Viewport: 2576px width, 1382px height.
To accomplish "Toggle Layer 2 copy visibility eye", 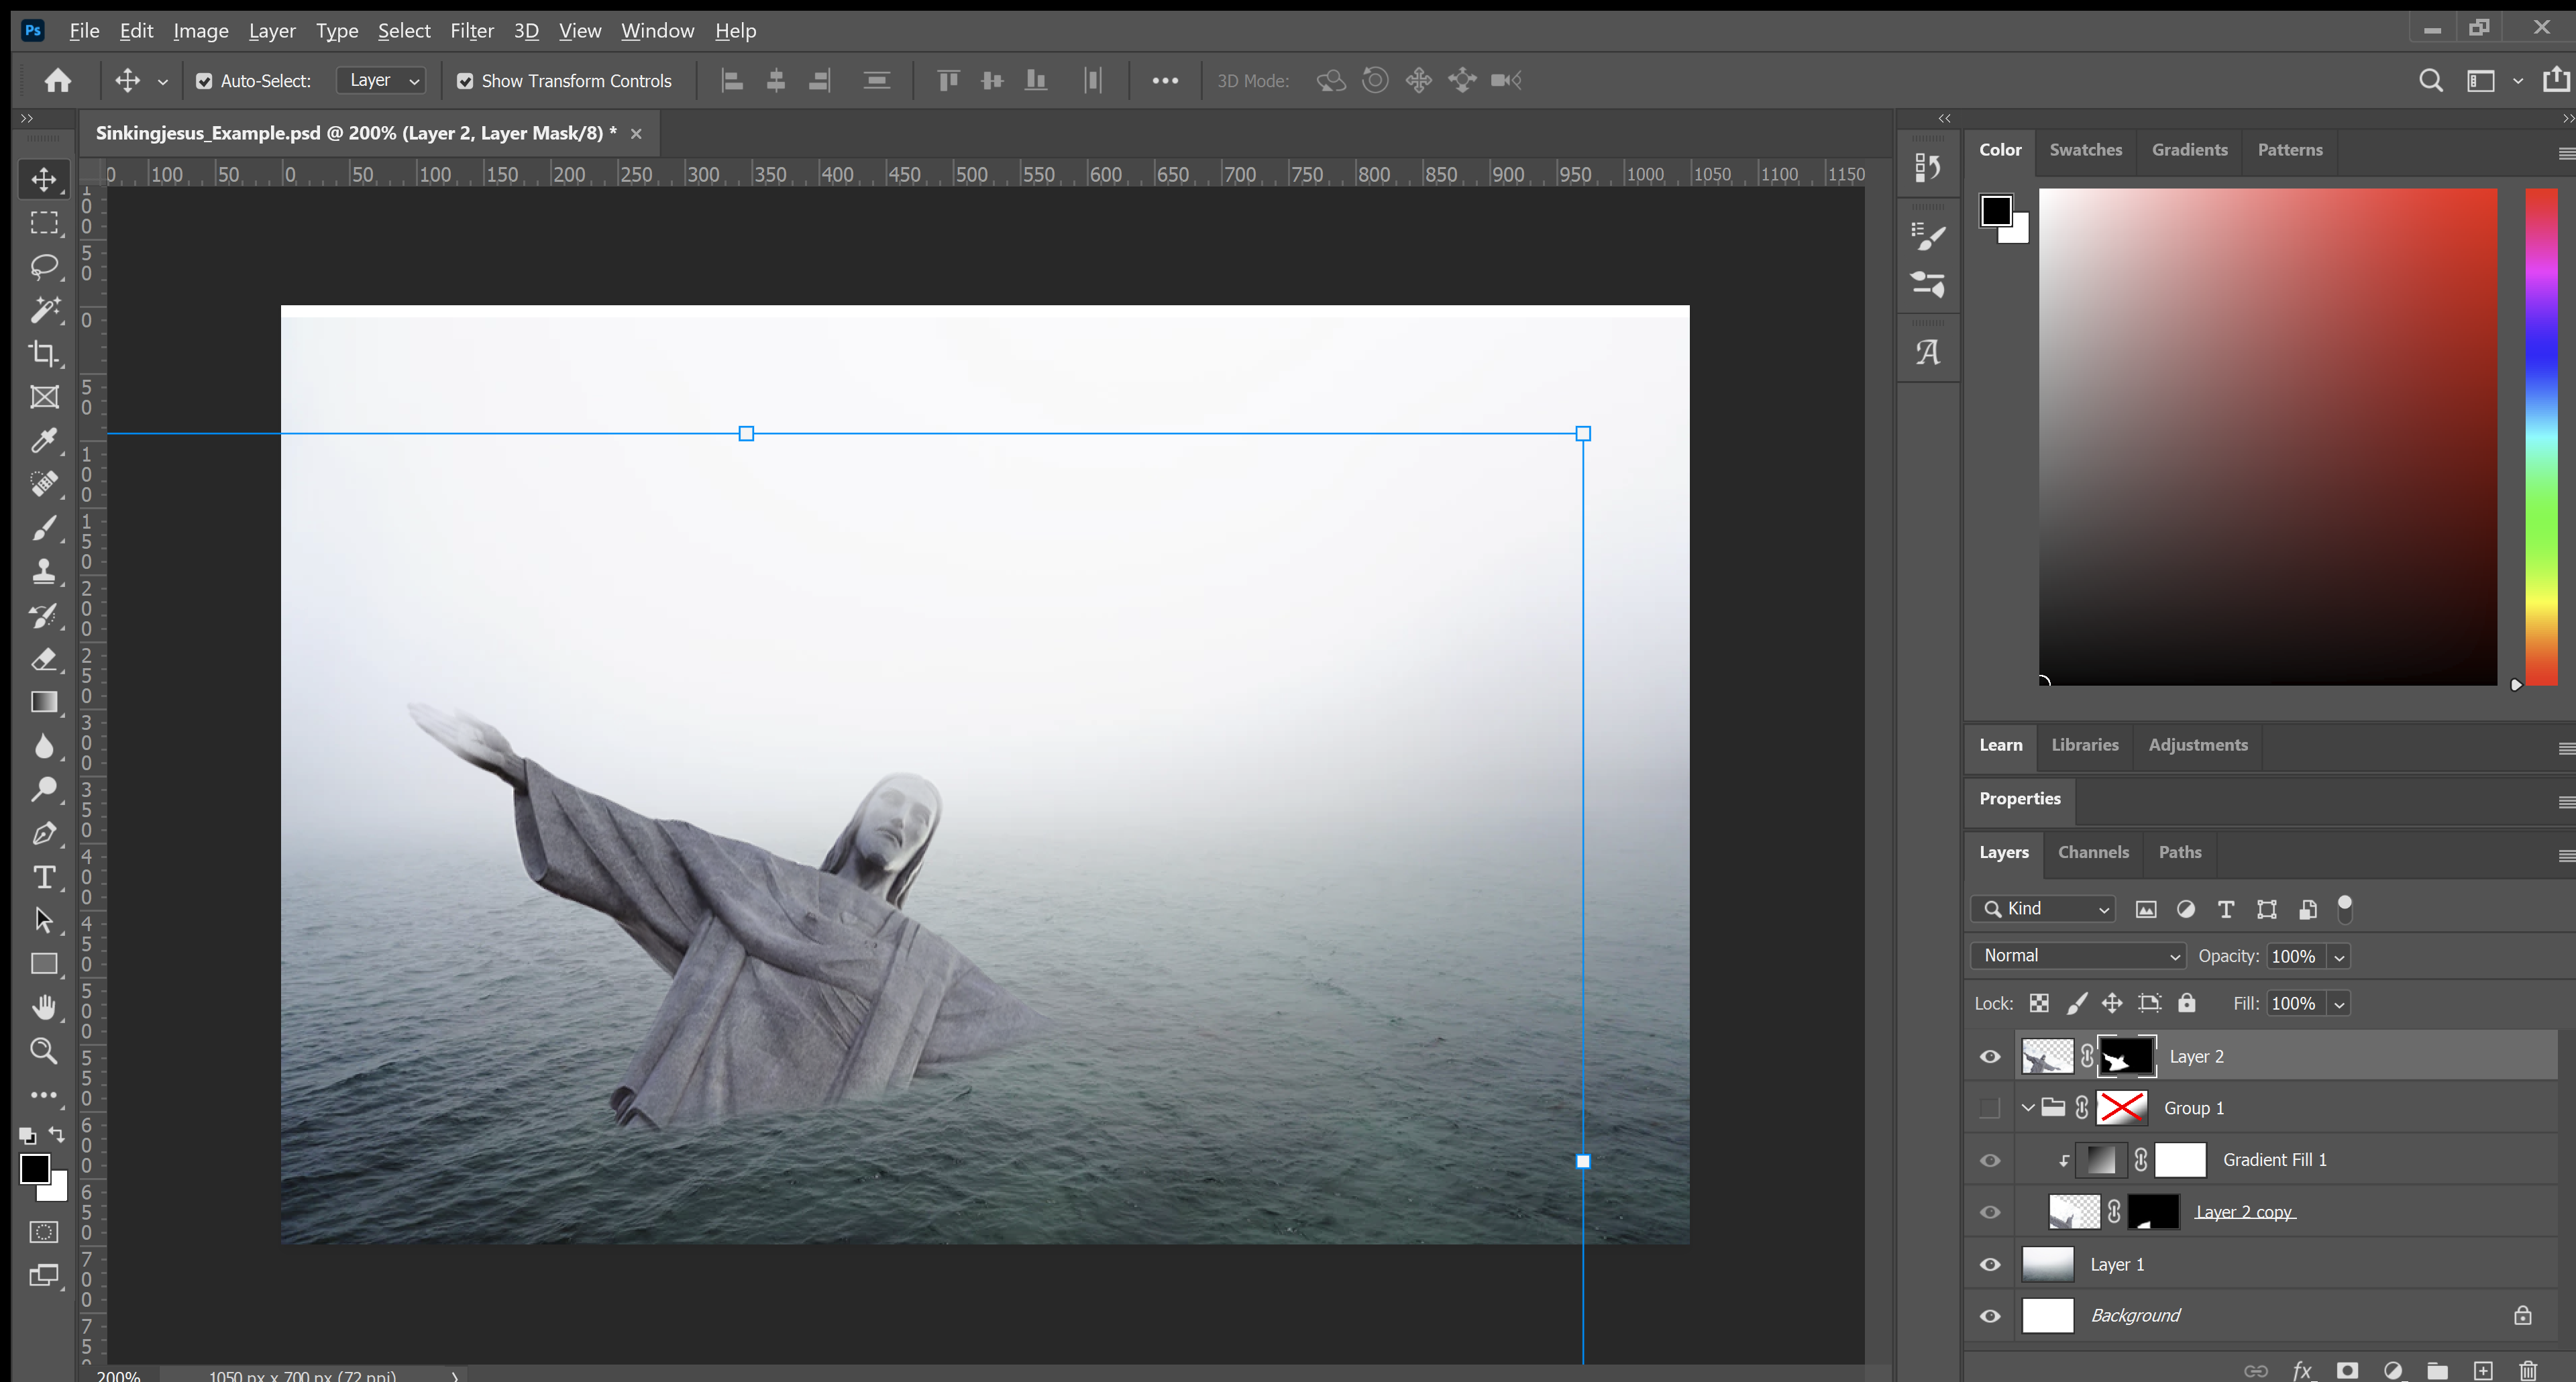I will pos(1990,1212).
